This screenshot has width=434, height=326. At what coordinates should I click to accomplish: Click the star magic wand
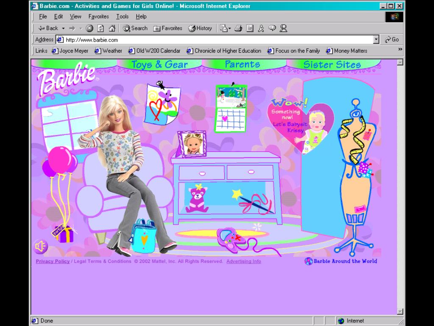(x=253, y=202)
